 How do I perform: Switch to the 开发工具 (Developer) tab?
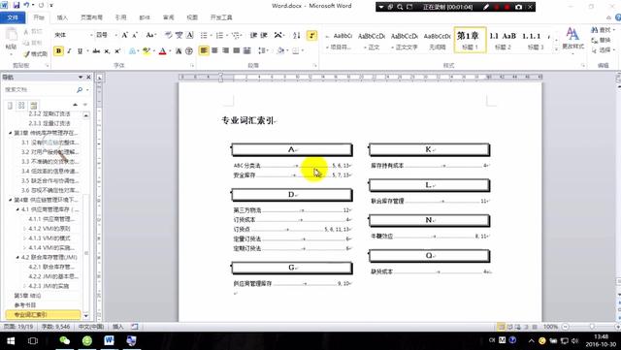(x=221, y=17)
